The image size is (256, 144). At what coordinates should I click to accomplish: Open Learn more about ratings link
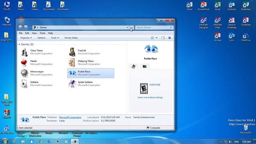(x=150, y=98)
